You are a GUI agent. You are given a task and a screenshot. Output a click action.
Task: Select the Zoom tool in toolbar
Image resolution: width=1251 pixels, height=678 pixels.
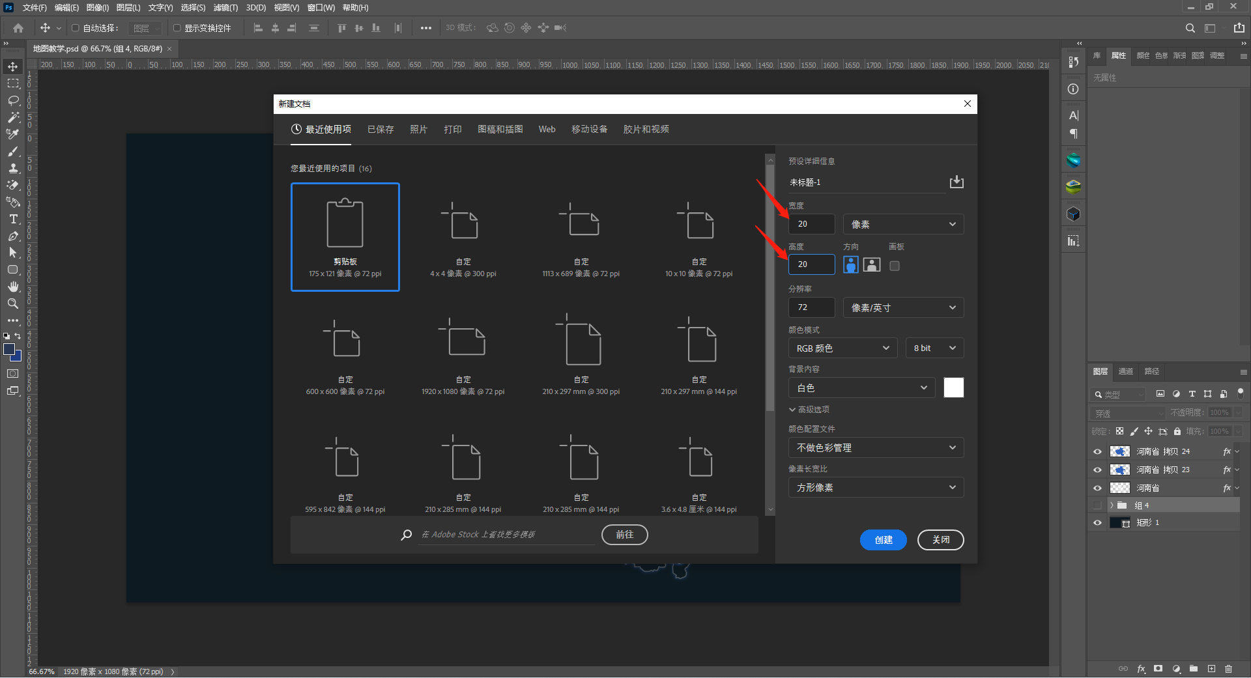[13, 304]
